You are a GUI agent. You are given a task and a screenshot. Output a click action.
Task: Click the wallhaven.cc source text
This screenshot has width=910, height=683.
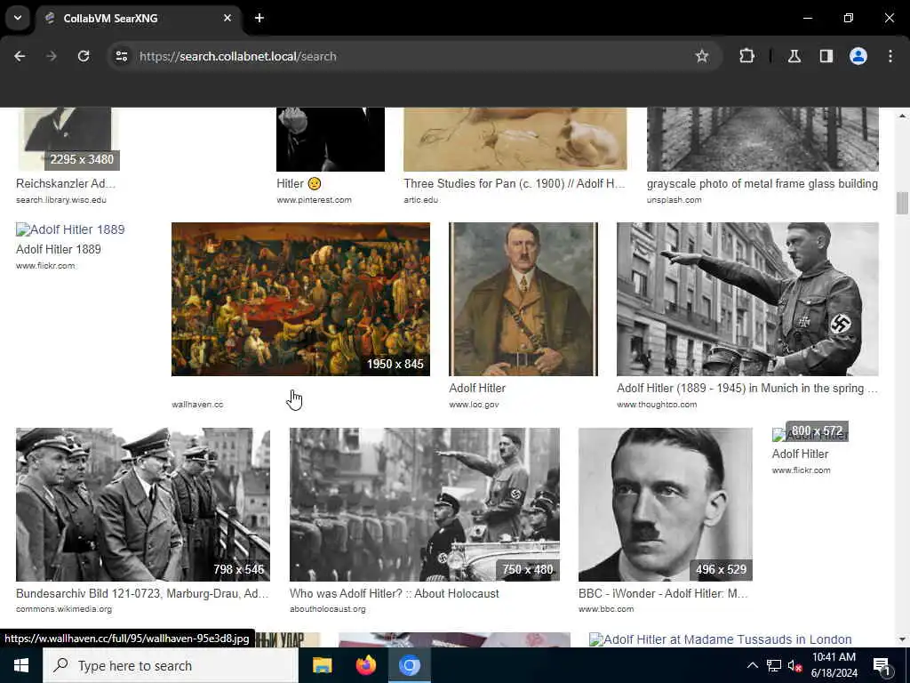click(x=197, y=405)
